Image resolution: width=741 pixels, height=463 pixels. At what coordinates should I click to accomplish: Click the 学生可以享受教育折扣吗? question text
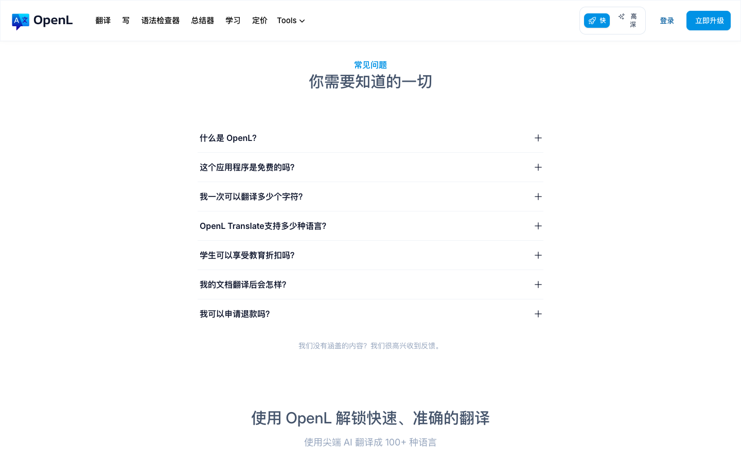[247, 255]
